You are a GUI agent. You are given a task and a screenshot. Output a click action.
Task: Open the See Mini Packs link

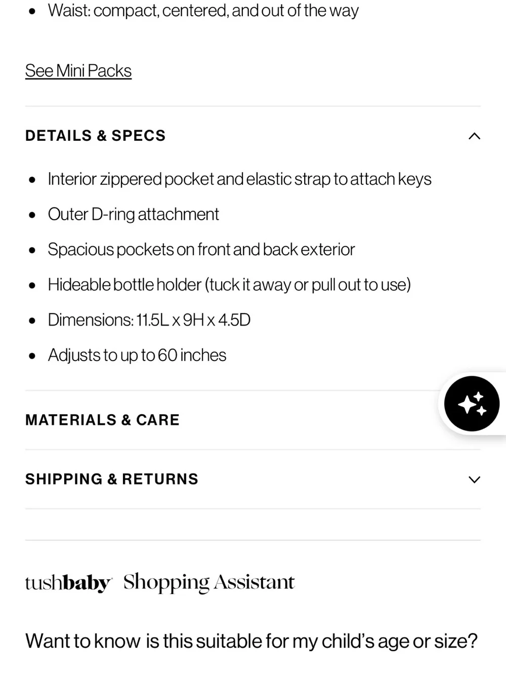(78, 71)
